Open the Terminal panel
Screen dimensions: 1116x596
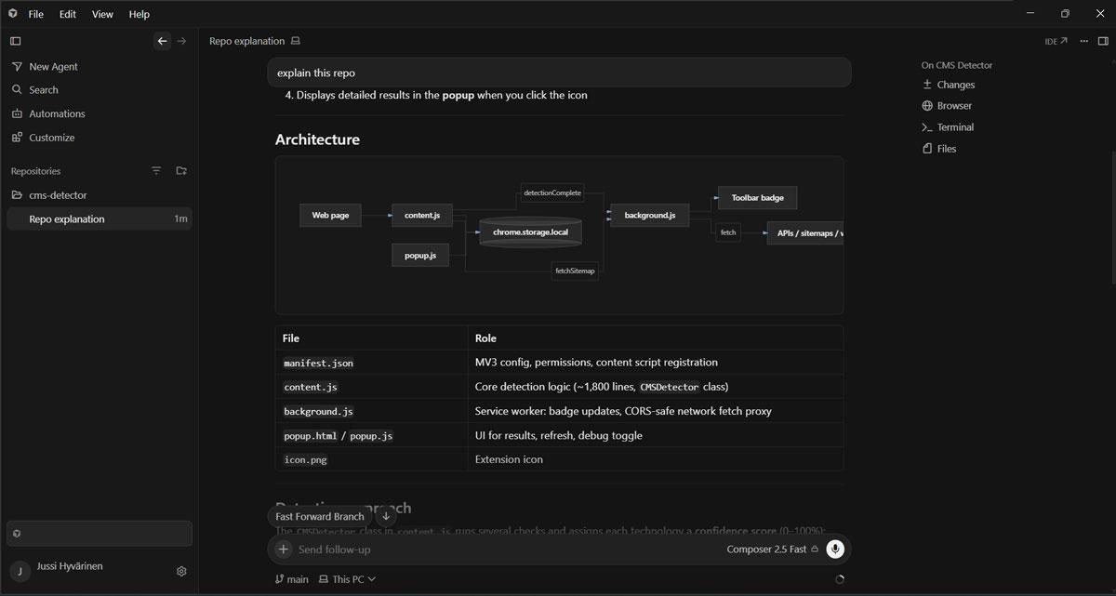[x=948, y=127]
